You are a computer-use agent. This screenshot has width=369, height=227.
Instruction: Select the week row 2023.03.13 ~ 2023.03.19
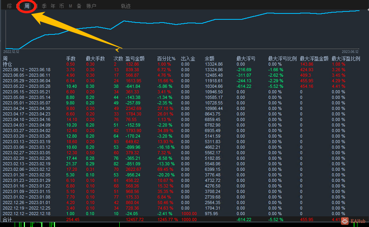27,142
